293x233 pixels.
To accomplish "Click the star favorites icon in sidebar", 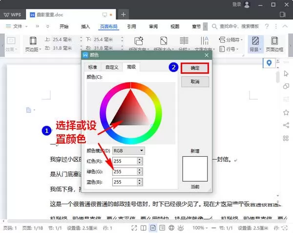I will point(286,112).
